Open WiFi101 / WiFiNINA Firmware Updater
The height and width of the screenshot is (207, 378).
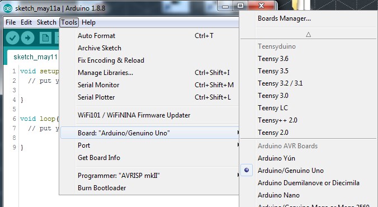149,115
